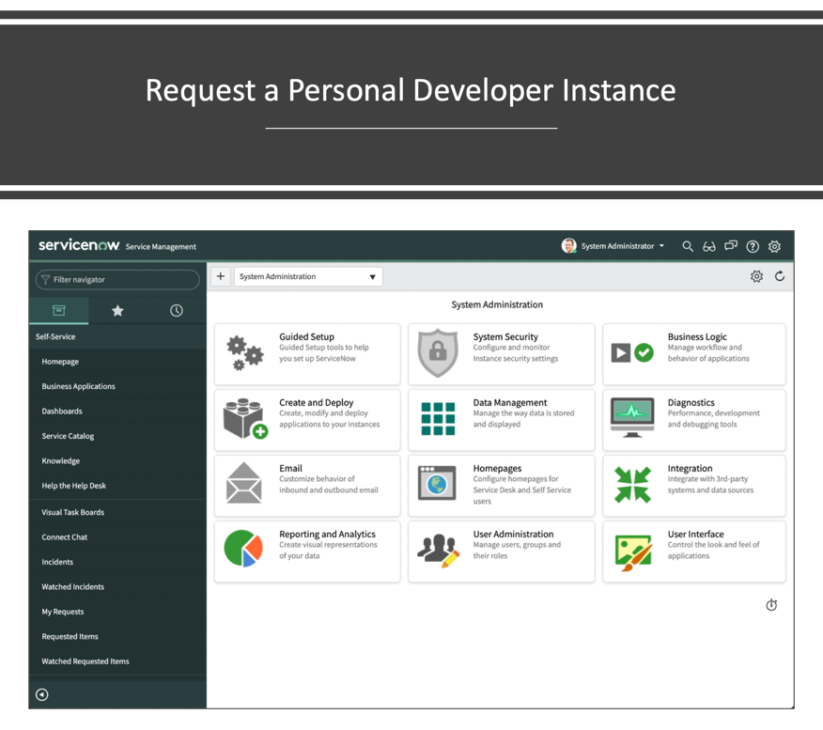This screenshot has height=730, width=823.
Task: Click the System Security shield lock icon
Action: pos(438,352)
